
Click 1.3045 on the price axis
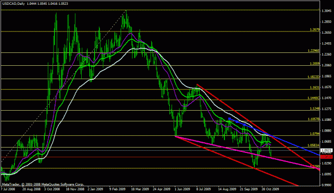(x=327, y=11)
